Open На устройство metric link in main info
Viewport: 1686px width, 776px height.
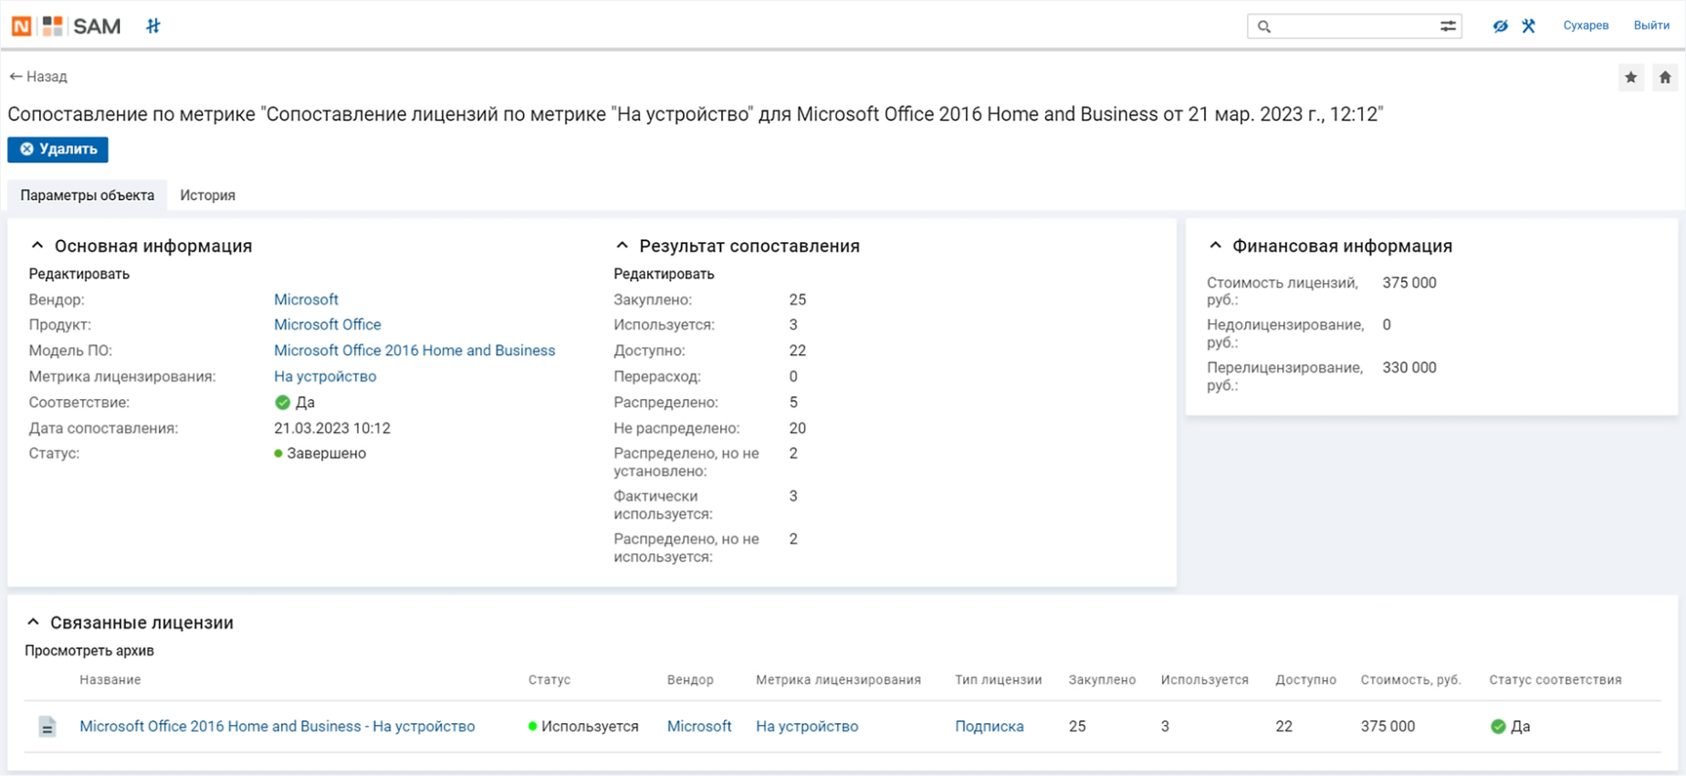[x=325, y=376]
